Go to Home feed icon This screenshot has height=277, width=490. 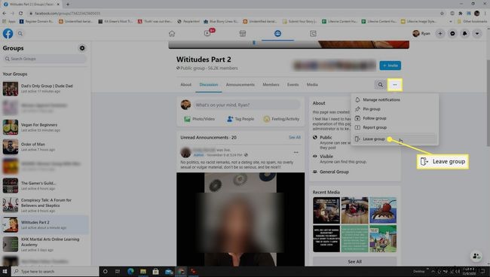pos(172,33)
